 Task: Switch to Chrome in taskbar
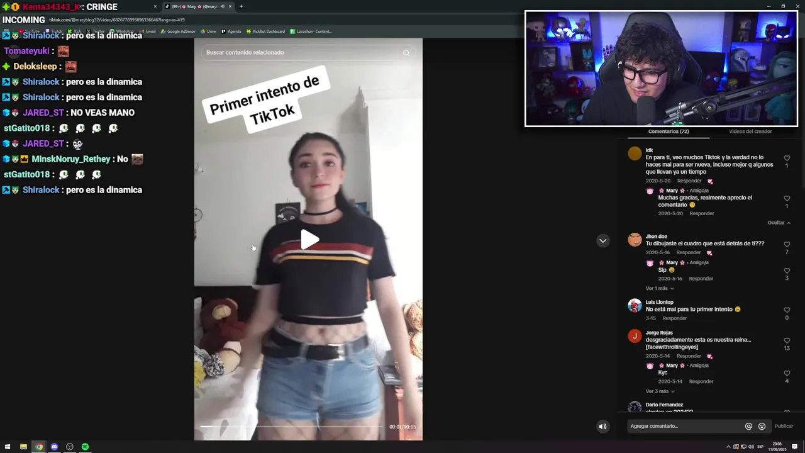(x=39, y=447)
